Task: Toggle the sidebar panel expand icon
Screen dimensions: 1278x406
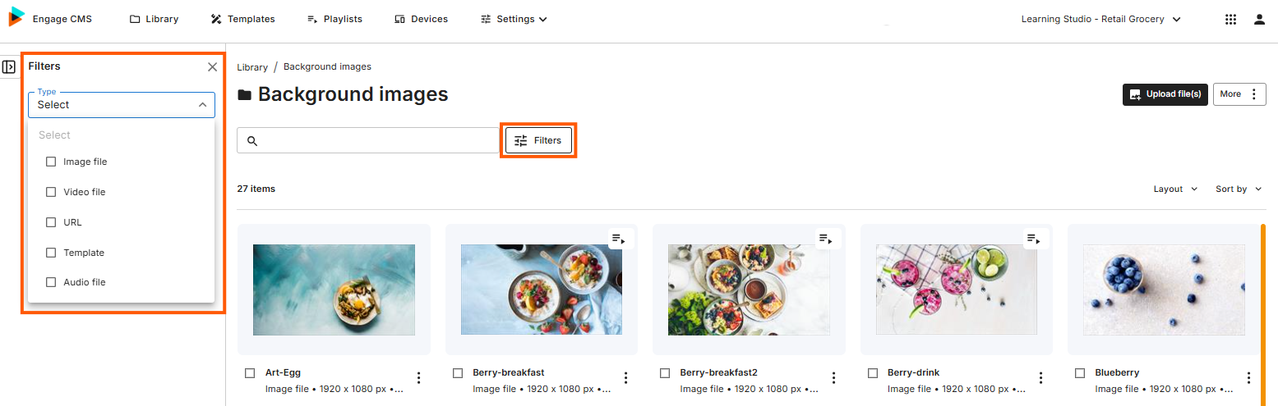Action: [9, 67]
